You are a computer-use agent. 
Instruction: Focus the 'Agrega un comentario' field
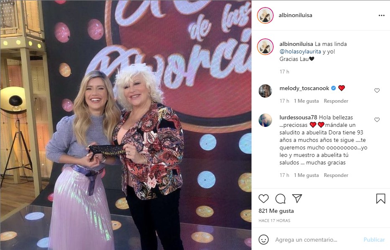tap(316, 240)
